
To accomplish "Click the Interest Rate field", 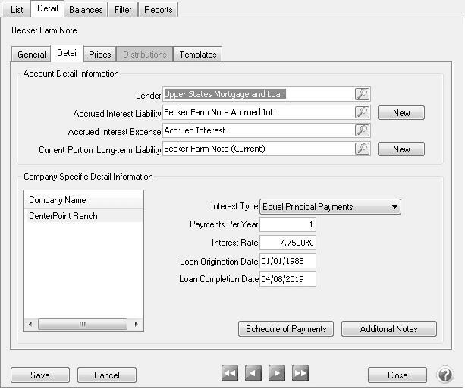I will click(287, 243).
